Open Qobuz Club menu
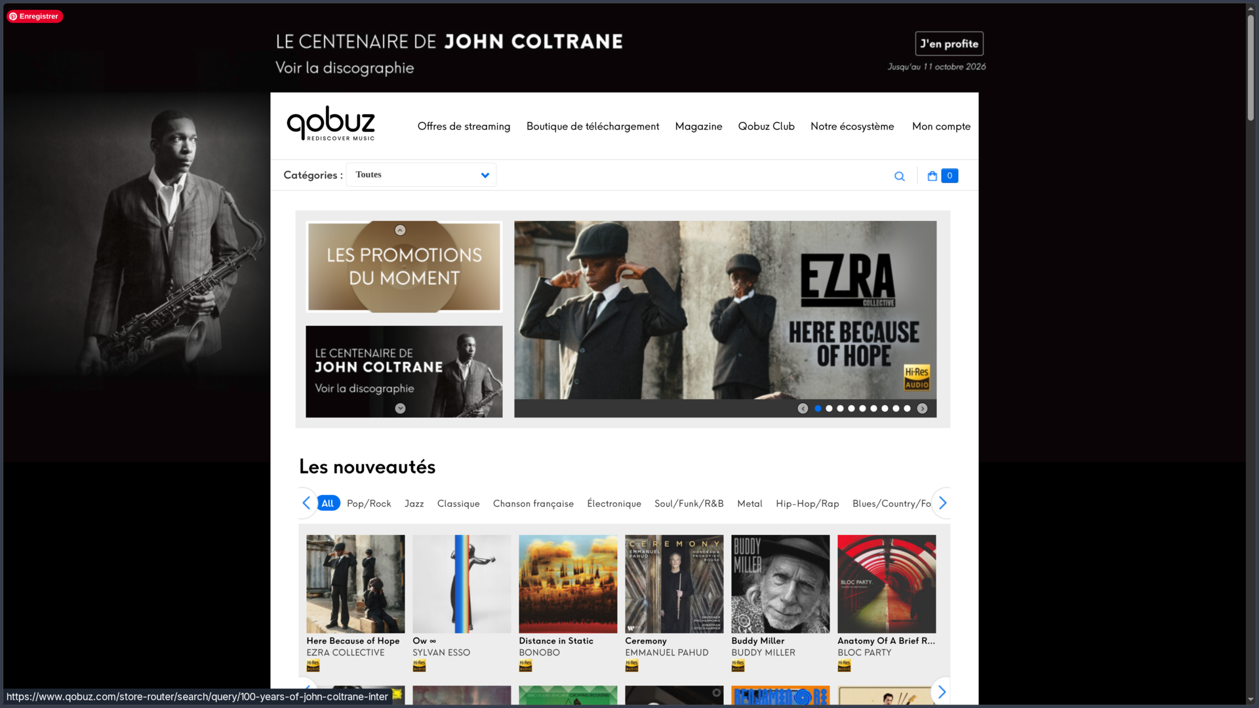The height and width of the screenshot is (708, 1259). [766, 127]
